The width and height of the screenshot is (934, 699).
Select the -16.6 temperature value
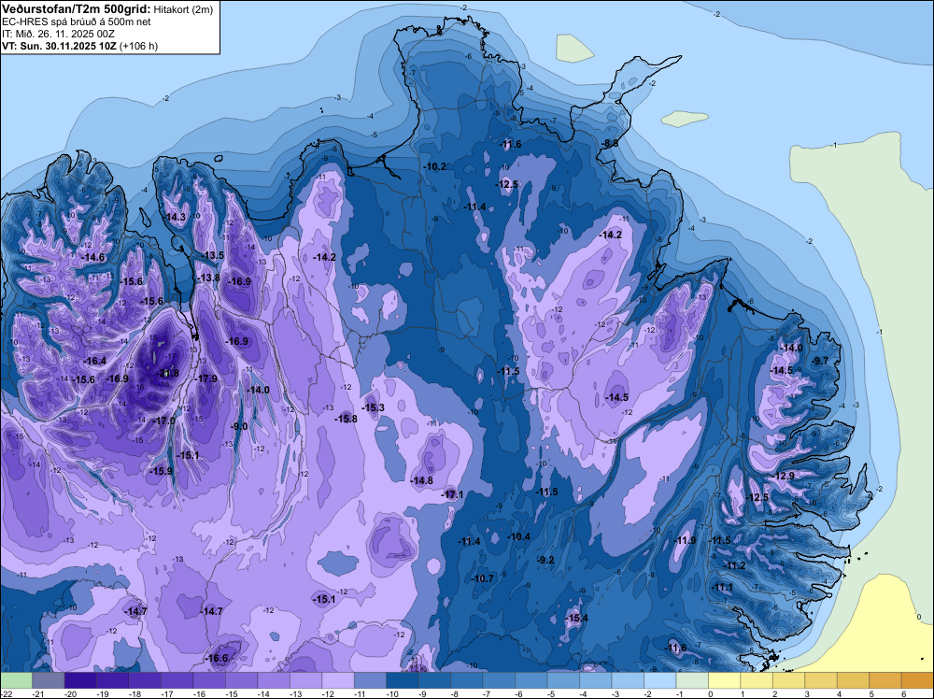pyautogui.click(x=217, y=659)
